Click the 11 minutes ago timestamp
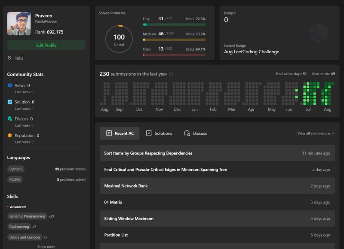Screen dimensions: 344x249 [316, 153]
